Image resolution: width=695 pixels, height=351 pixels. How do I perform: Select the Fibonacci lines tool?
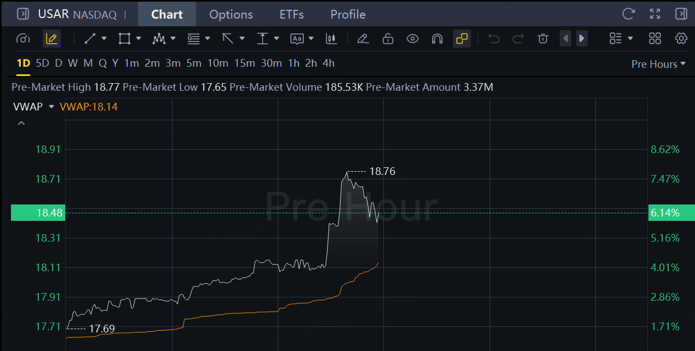click(193, 38)
